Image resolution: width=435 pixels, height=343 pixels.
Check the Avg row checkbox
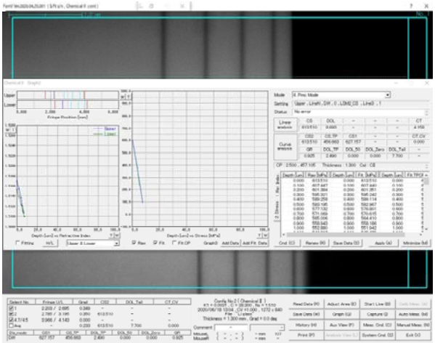[x=11, y=326]
